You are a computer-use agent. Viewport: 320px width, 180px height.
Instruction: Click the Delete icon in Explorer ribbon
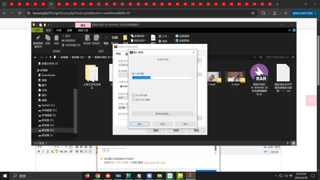[x=106, y=38]
